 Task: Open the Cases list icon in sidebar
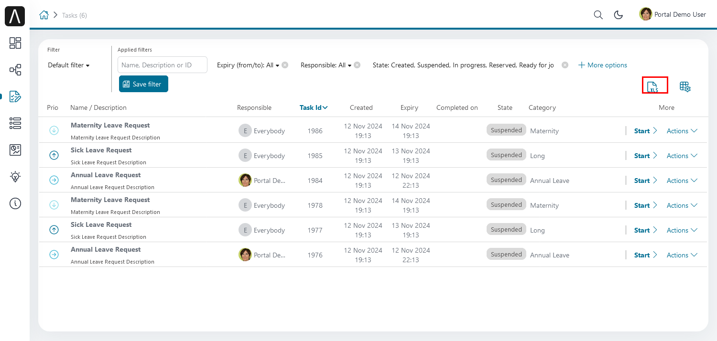pos(15,123)
